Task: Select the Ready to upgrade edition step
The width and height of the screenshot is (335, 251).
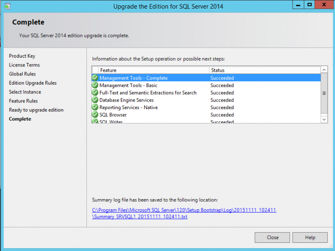Action: click(x=36, y=110)
